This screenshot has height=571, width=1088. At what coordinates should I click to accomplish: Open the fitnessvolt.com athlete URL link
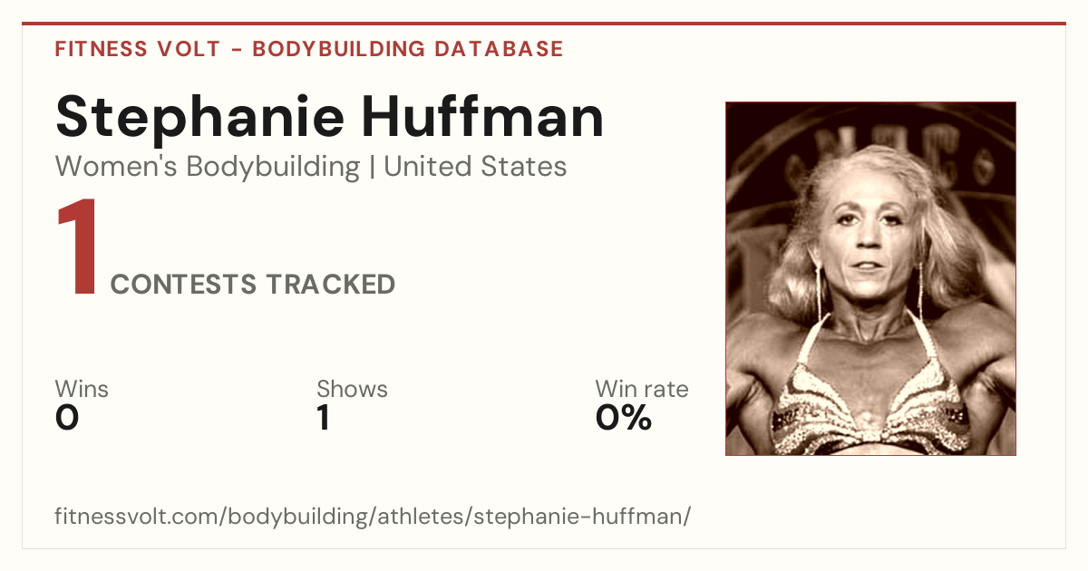point(374,518)
